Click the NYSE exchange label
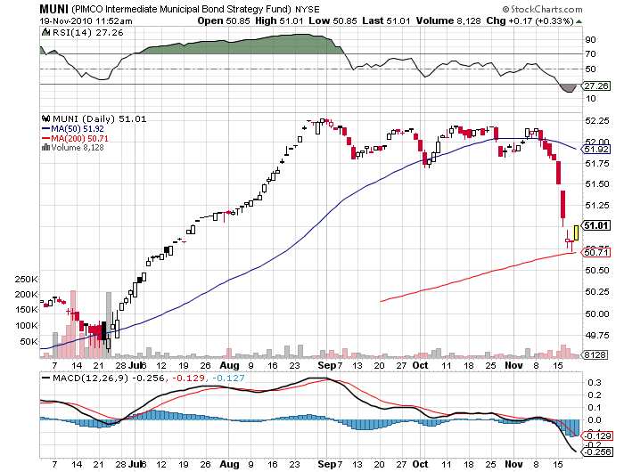This screenshot has width=624, height=472. tap(308, 9)
